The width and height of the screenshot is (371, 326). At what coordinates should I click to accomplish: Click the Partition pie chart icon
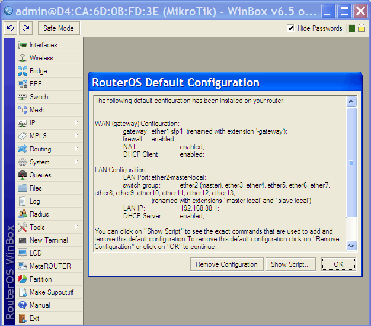[23, 279]
